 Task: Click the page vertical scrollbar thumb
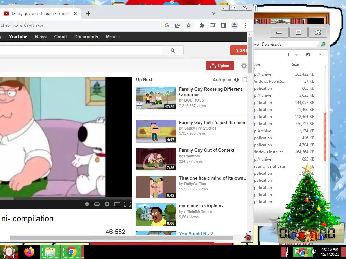pyautogui.click(x=250, y=55)
